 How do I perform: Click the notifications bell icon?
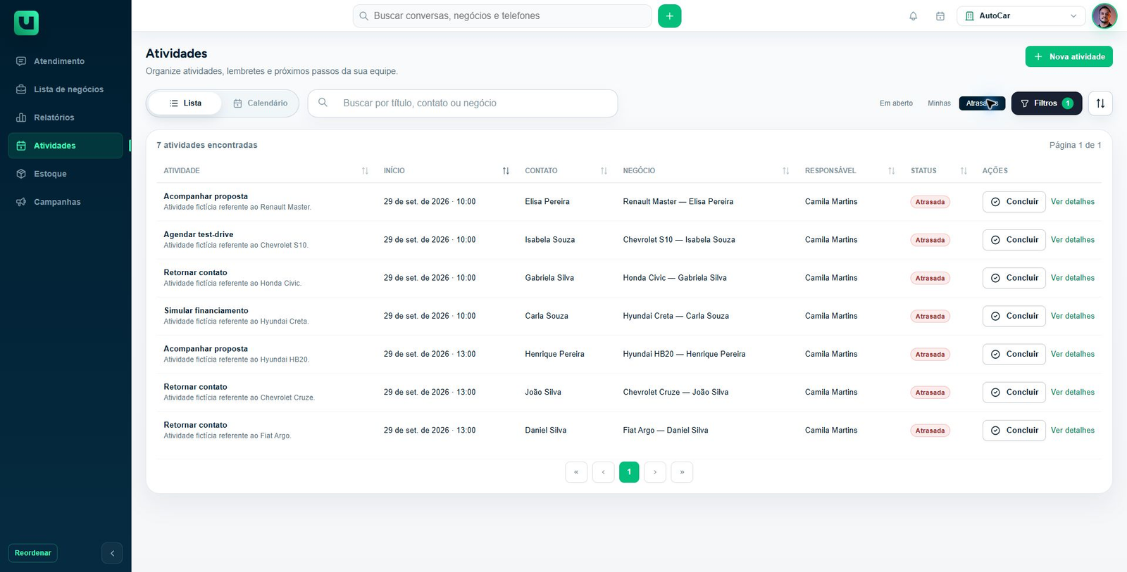point(913,16)
